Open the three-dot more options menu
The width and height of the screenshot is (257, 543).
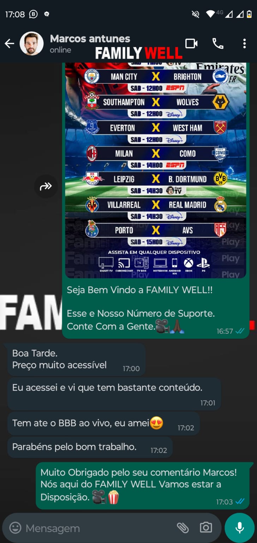pyautogui.click(x=244, y=43)
